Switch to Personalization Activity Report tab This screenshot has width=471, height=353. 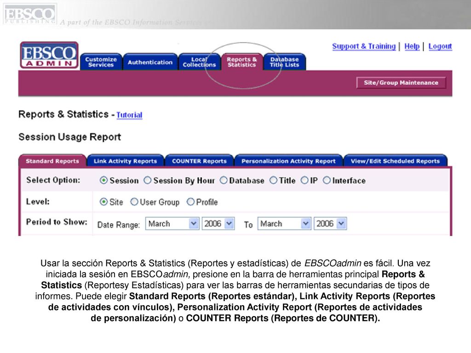point(288,161)
